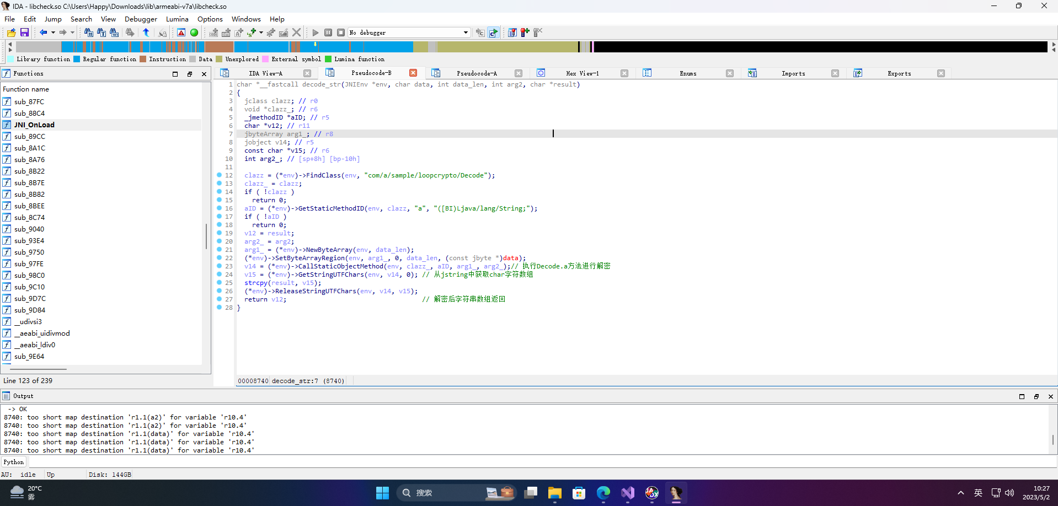1058x506 pixels.
Task: Click the Open file toolbar icon
Action: click(x=12, y=33)
